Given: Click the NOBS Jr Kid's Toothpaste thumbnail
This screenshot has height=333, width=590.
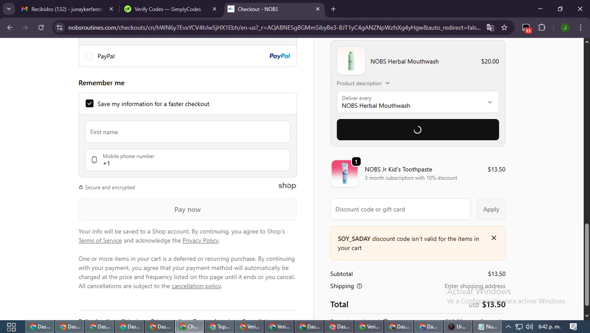Looking at the screenshot, I should click(345, 173).
